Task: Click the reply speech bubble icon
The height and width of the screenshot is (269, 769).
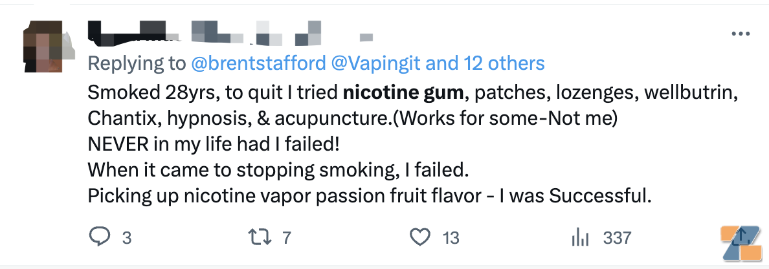Action: 99,237
